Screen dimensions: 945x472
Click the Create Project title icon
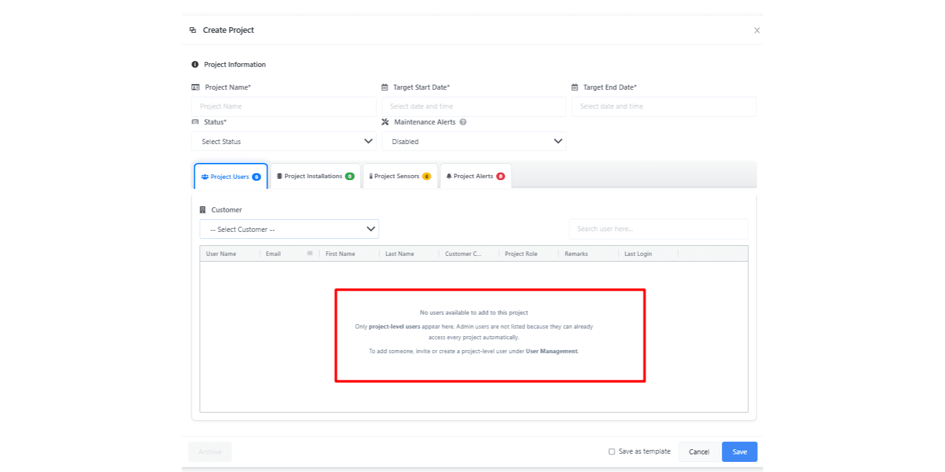point(193,30)
